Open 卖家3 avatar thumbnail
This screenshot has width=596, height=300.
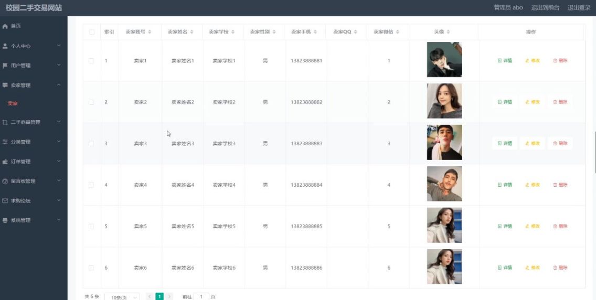click(x=444, y=143)
